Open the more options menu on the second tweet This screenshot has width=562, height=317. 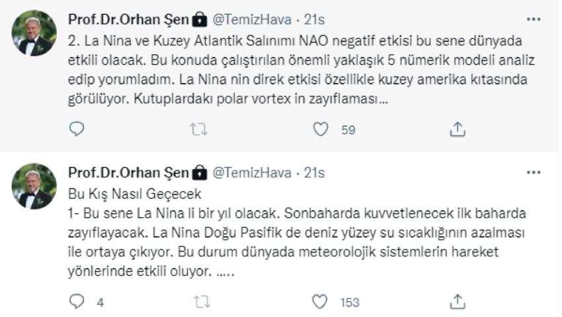pos(534,172)
